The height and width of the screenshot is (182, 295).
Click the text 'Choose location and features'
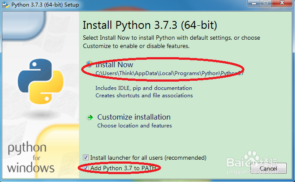134,126
